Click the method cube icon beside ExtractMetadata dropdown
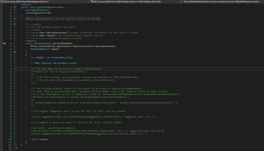Screen dimensions: 264x151 (182, 2)
